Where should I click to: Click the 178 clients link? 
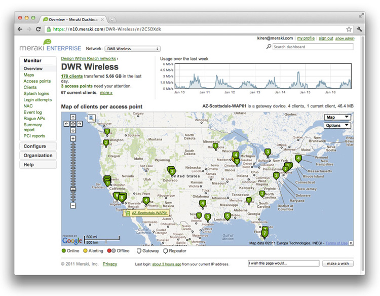coord(72,77)
